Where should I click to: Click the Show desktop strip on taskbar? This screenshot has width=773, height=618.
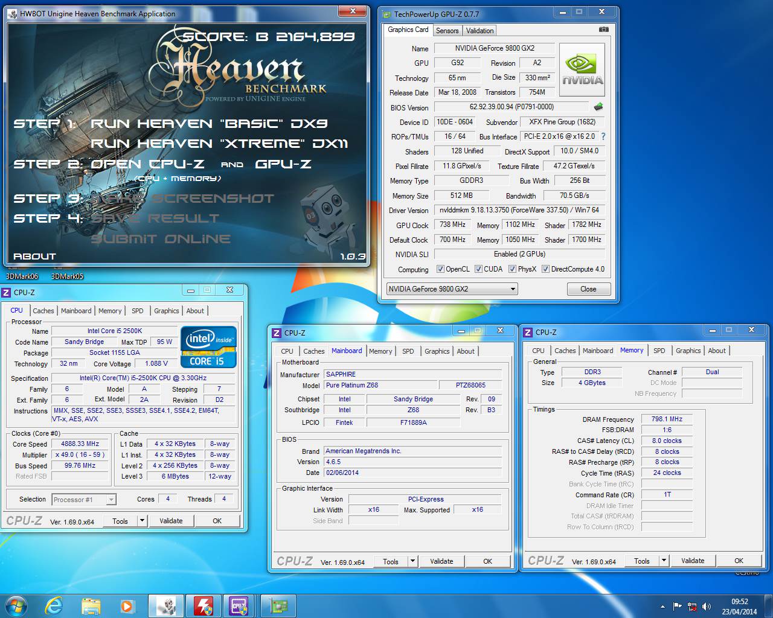pos(769,606)
